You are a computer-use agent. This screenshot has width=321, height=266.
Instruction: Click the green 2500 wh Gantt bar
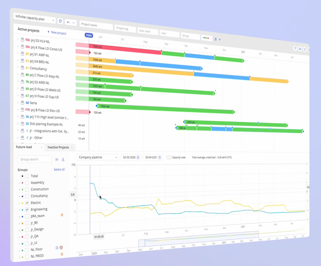point(236,124)
